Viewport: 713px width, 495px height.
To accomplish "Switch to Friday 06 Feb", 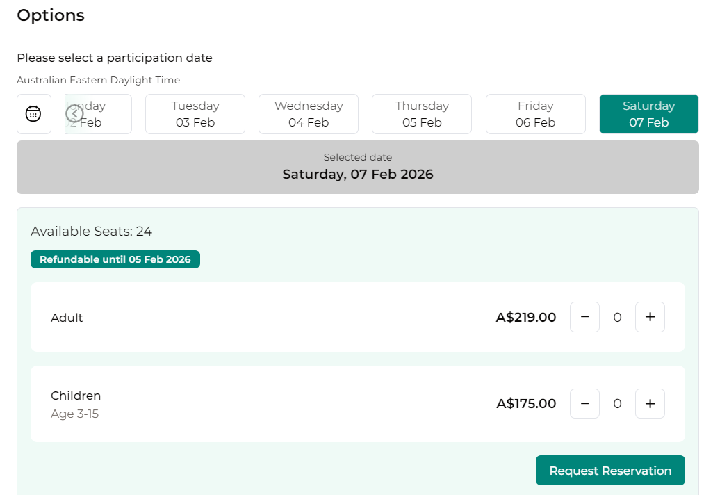I will click(x=535, y=114).
